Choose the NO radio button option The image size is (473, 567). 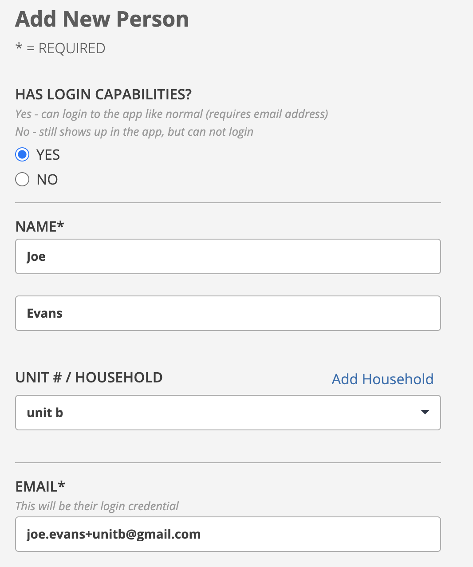click(22, 179)
